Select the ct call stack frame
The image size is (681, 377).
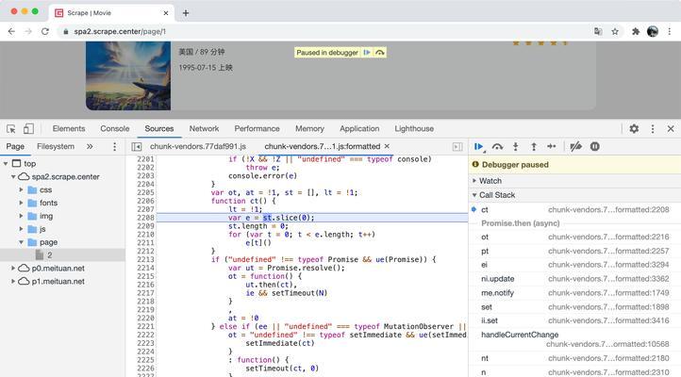tap(575, 210)
